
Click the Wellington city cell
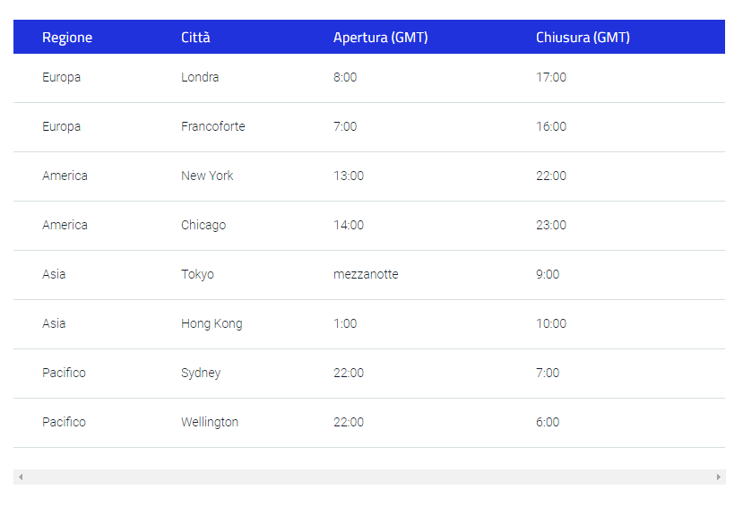pyautogui.click(x=210, y=422)
